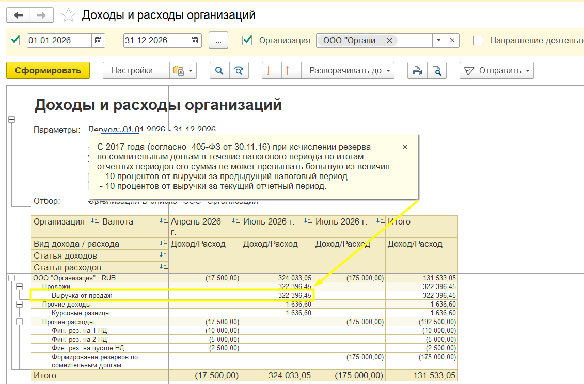
Task: Open the Организация dropdown list arrow
Action: (x=439, y=40)
